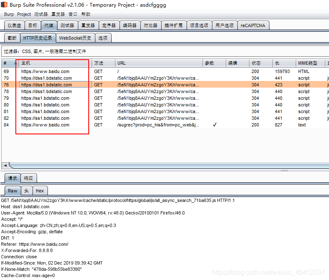Open the Burp menu

pyautogui.click(x=9, y=14)
